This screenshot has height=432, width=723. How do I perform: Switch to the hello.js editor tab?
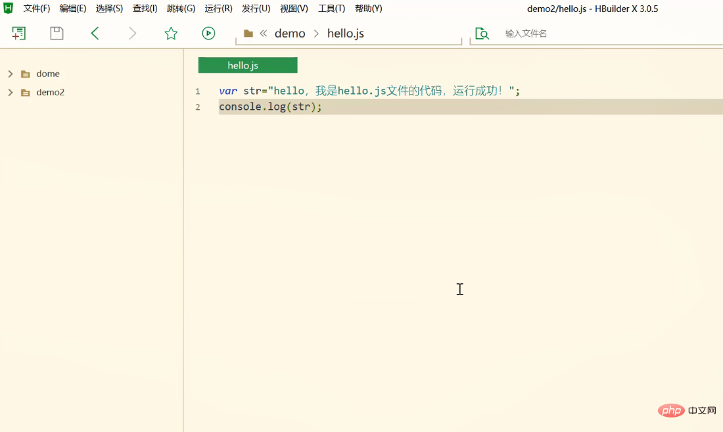(x=248, y=65)
